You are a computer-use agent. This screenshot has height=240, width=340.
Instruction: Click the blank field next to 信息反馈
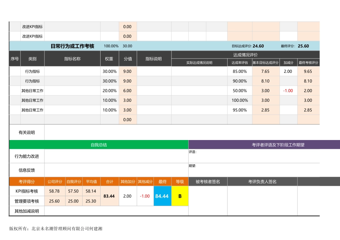pyautogui.click(x=116, y=170)
